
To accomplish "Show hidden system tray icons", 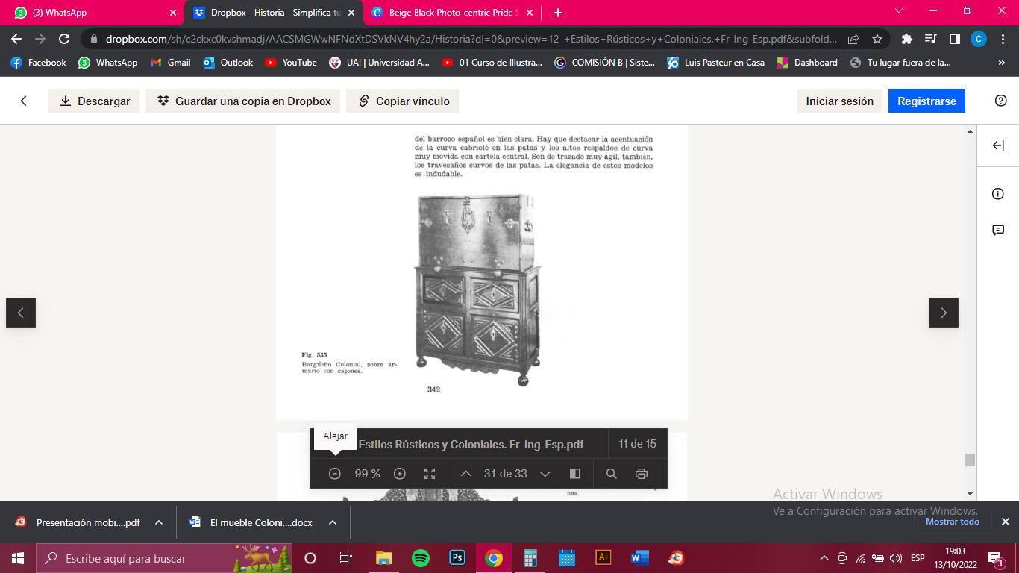I will [x=824, y=558].
